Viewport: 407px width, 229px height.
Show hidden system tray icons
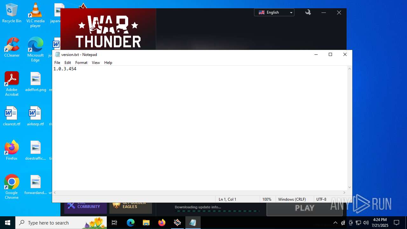coord(335,223)
